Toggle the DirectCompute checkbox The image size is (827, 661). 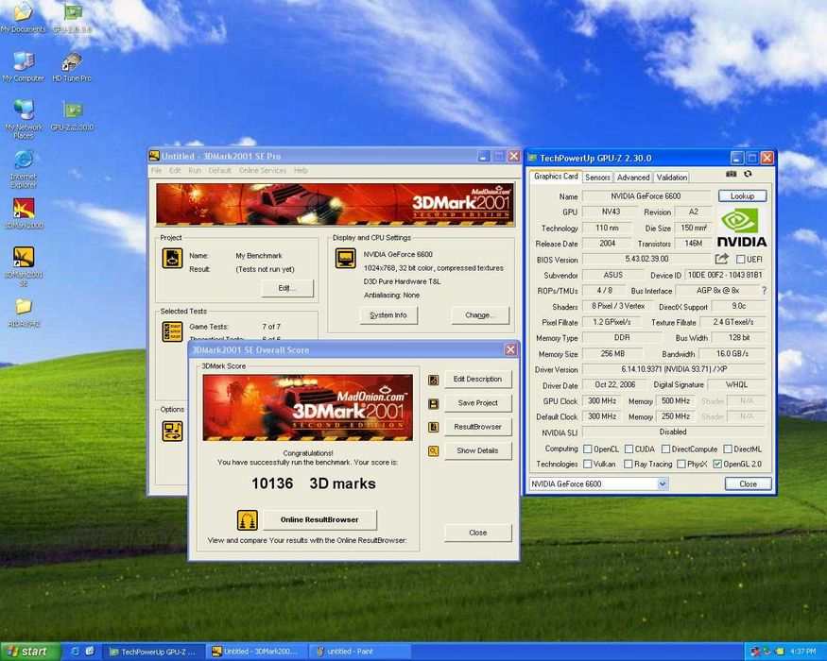point(665,449)
